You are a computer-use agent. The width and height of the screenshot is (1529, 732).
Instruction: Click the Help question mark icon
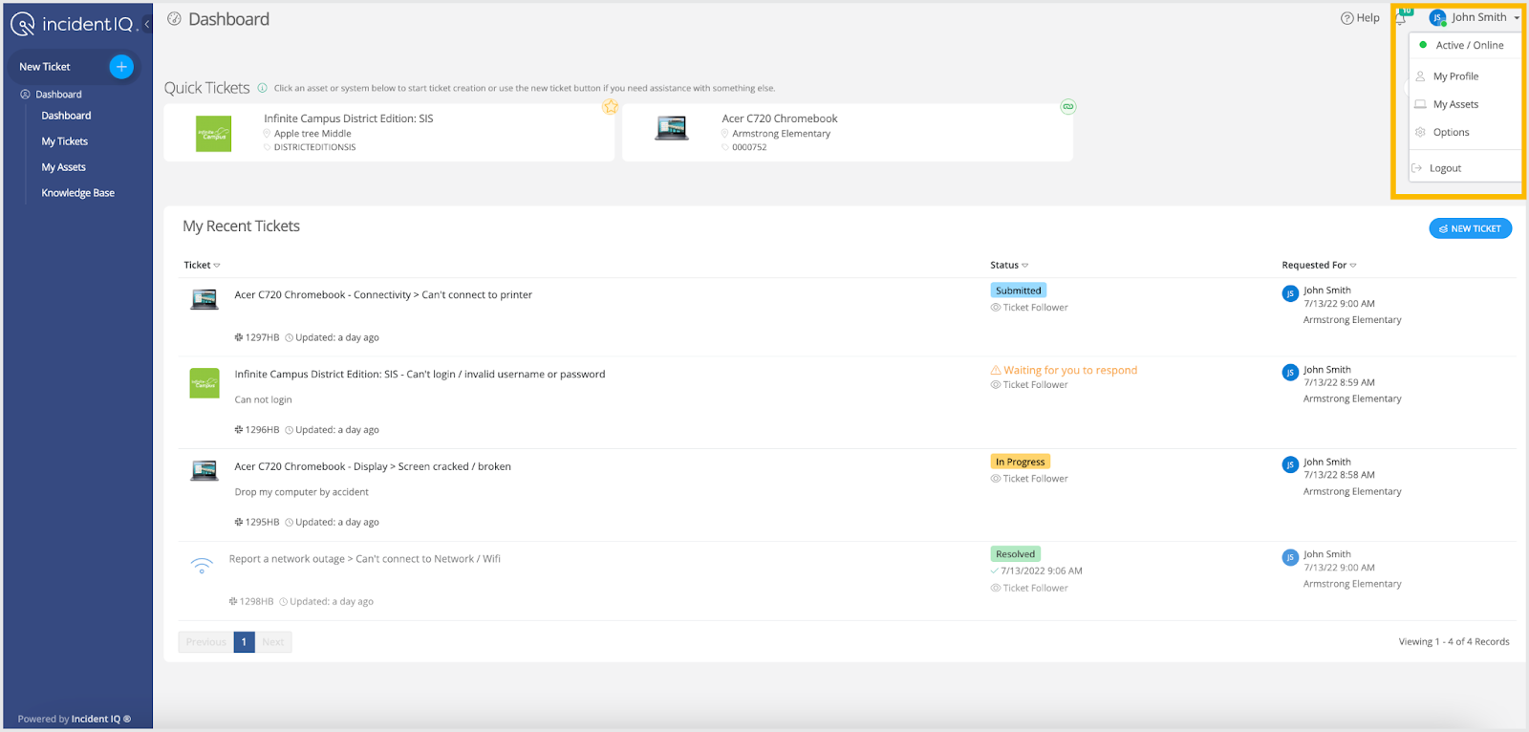click(x=1347, y=18)
